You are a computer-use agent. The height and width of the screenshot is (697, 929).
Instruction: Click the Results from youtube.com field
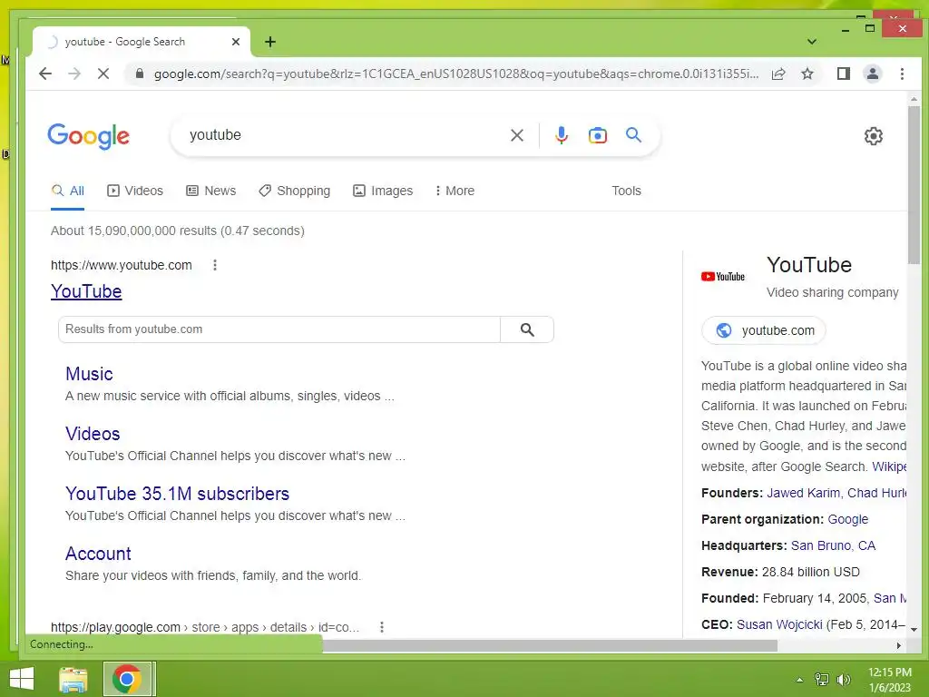279,329
